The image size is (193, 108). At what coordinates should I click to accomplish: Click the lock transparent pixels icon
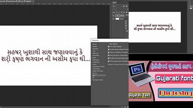pos(117,12)
